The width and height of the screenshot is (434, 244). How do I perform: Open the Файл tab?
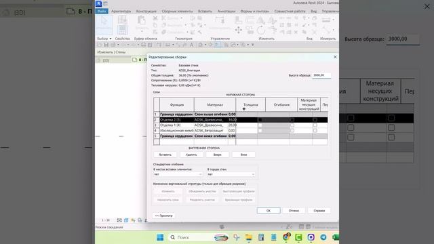coord(102,11)
